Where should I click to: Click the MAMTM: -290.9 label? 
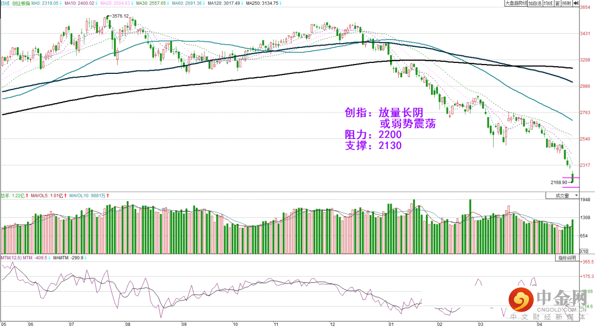68,258
